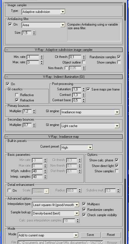Open the Secondary bounces Light cache dropdown
This screenshot has width=129, height=244.
click(90, 126)
